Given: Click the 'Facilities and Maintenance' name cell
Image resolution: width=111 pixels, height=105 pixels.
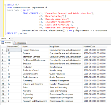Looking at the screenshot, I should click(35, 60).
